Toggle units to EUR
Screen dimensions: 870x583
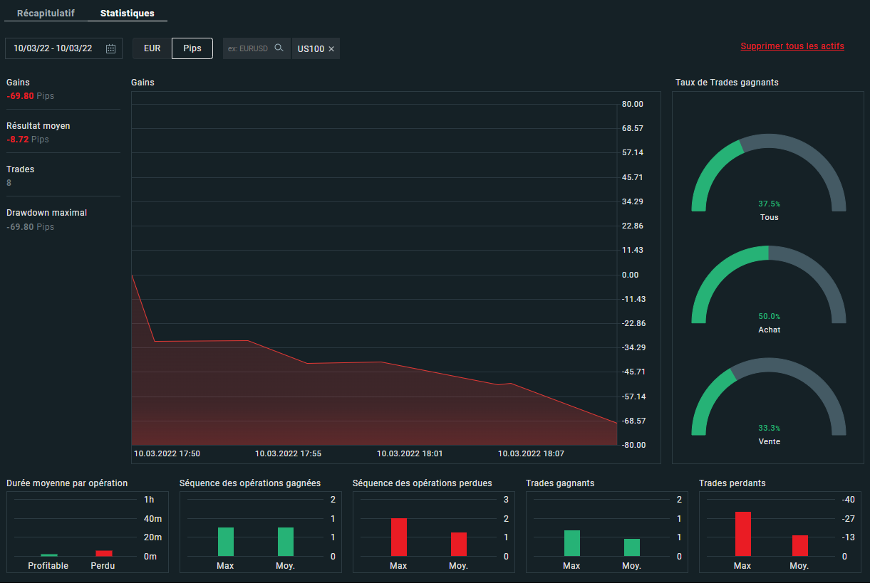[152, 48]
